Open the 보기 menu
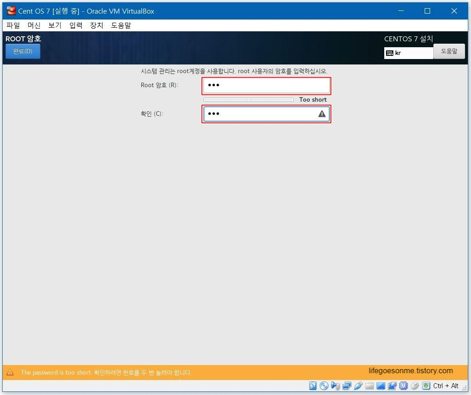This screenshot has width=471, height=395. tap(55, 25)
